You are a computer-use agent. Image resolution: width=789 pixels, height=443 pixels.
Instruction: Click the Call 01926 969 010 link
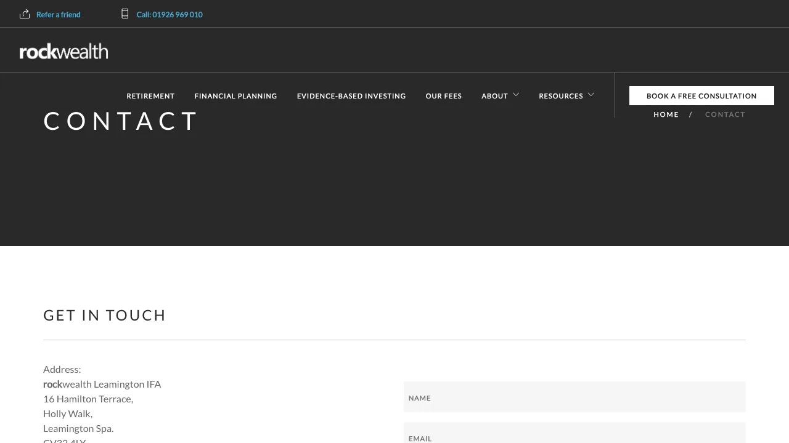(x=170, y=15)
